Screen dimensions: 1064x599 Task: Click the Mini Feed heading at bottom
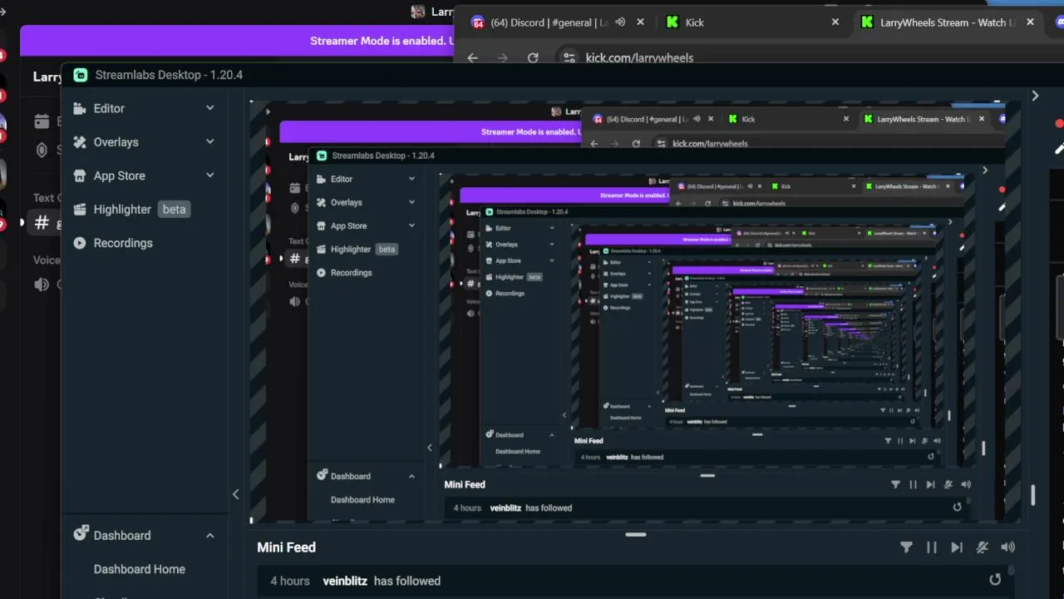[286, 547]
